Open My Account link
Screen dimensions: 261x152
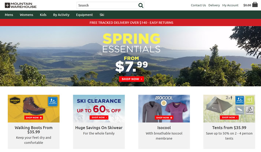pyautogui.click(x=230, y=5)
